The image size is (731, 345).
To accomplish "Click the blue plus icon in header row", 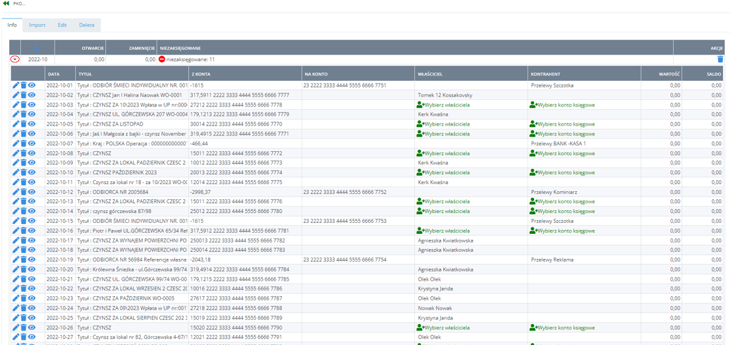I will (37, 48).
